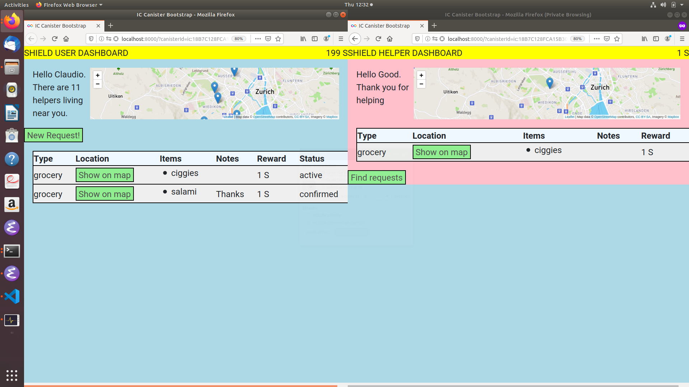
Task: Click the zoom in button on left map
Action: coord(98,75)
